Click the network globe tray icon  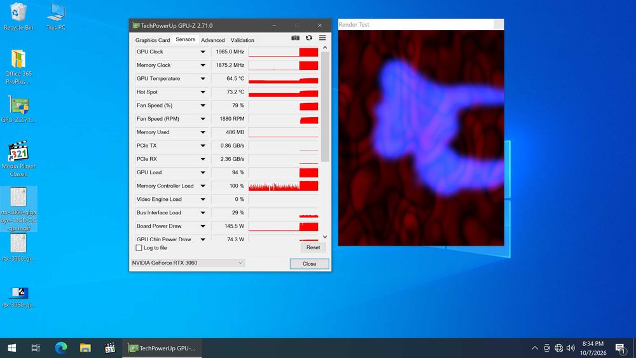(x=558, y=348)
